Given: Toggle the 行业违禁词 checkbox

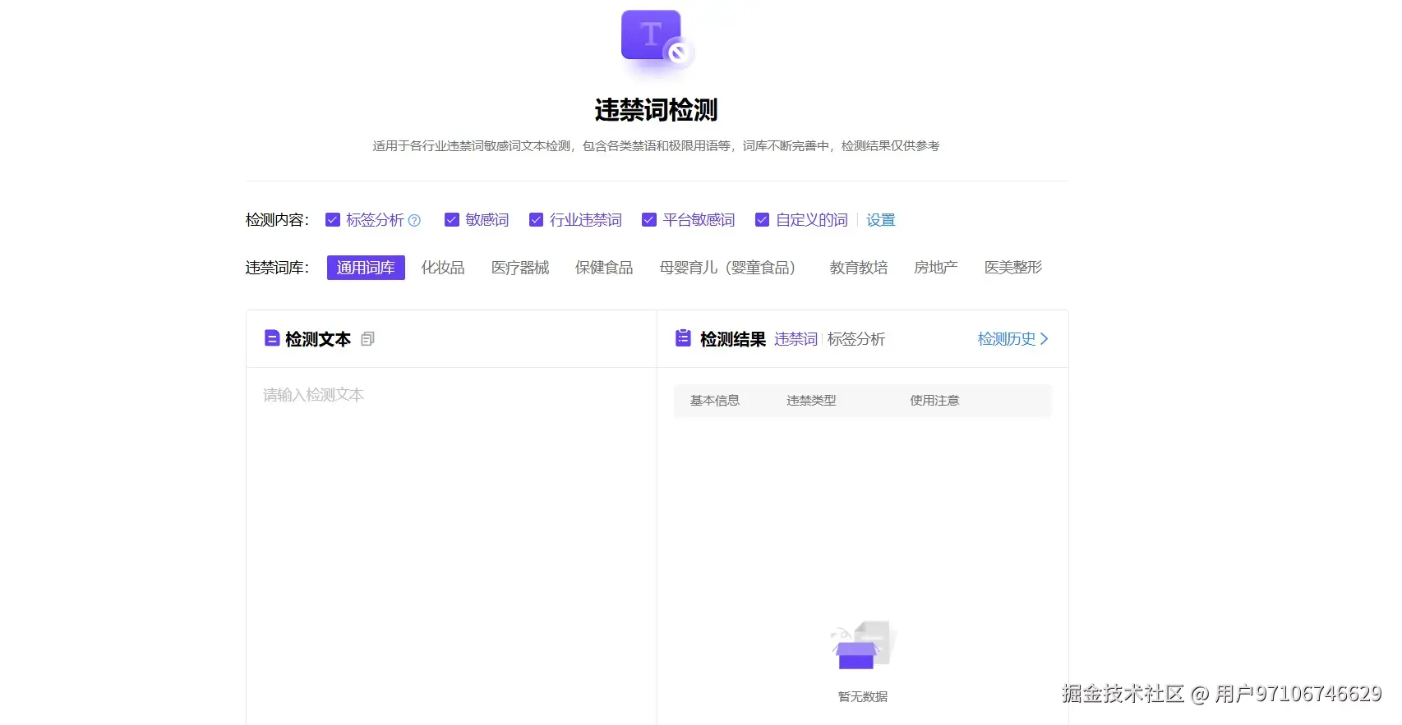Looking at the screenshot, I should pos(536,220).
